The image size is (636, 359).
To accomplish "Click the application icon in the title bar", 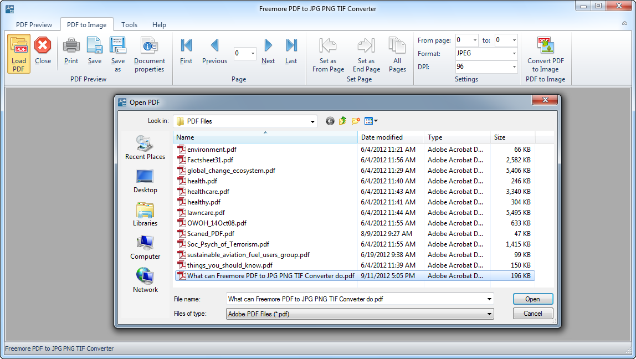I will coord(9,8).
